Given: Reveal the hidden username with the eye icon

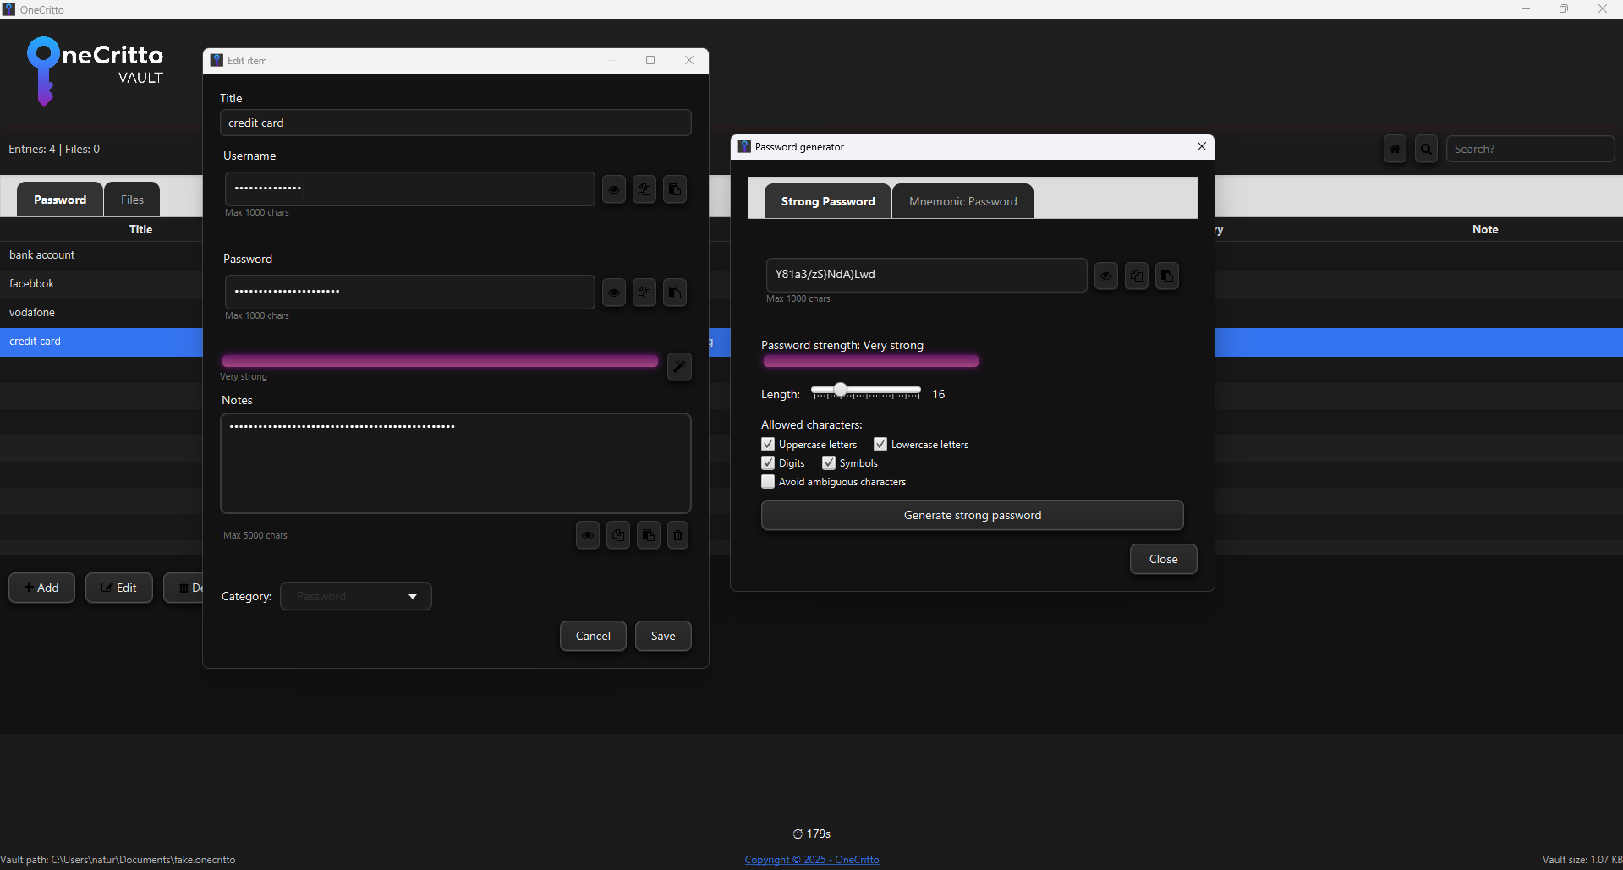Looking at the screenshot, I should click(x=613, y=189).
